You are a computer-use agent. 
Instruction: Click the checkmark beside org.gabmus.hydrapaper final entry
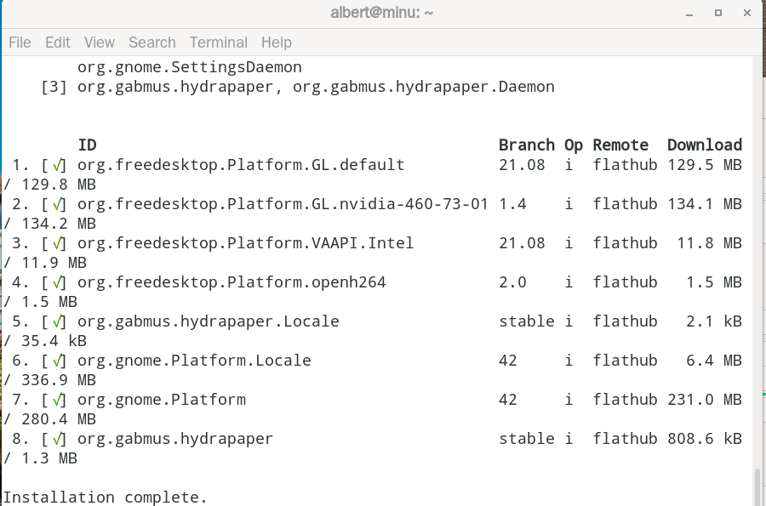tap(58, 439)
